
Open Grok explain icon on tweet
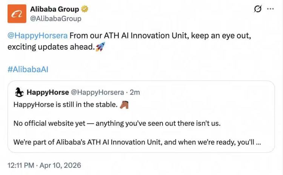(258, 9)
